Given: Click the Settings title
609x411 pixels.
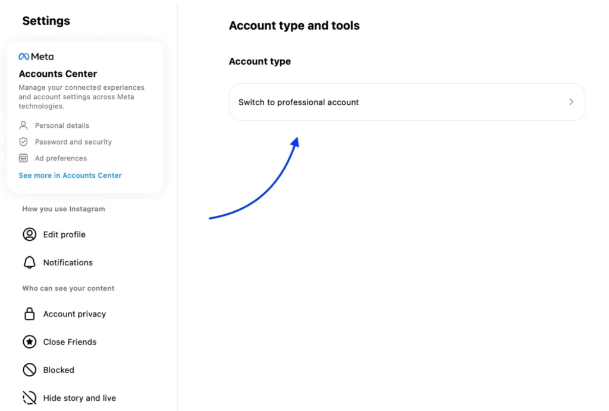Looking at the screenshot, I should point(46,21).
